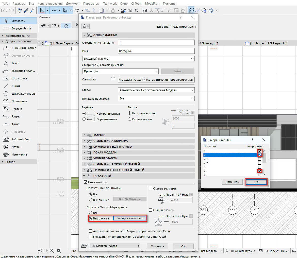Open the Конструирование menu
This screenshot has height=258, width=297.
(x=50, y=4)
